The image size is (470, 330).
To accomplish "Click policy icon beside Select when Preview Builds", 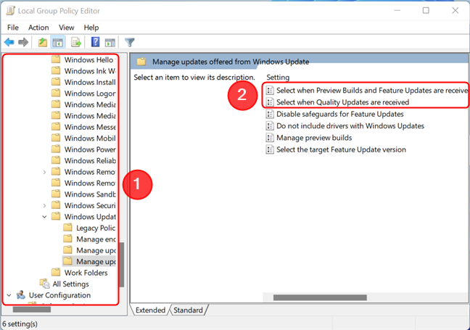I will point(270,90).
